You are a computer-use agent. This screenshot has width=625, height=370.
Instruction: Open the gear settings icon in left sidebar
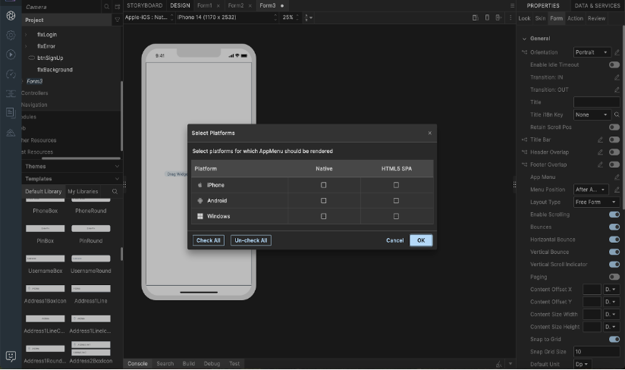click(11, 35)
